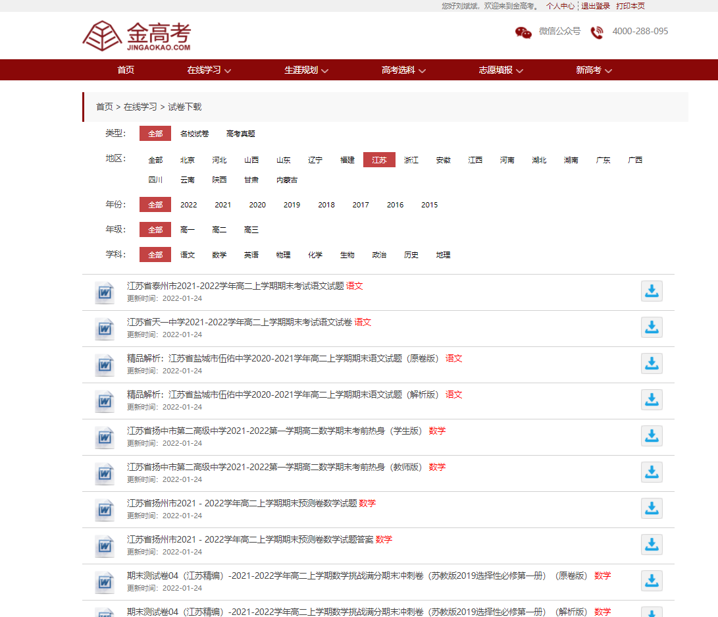The height and width of the screenshot is (617, 718).
Task: Click the 金高考 logo
Action: coord(136,36)
